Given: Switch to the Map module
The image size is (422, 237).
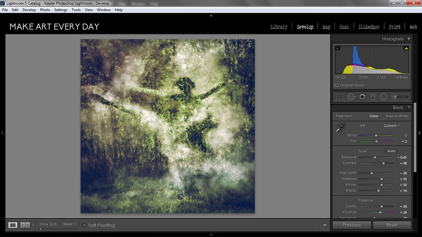Looking at the screenshot, I should point(326,27).
